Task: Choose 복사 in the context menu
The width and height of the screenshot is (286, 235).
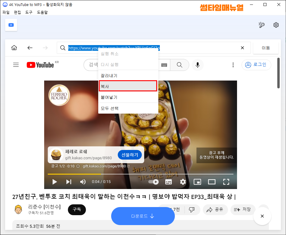Action: click(x=128, y=86)
